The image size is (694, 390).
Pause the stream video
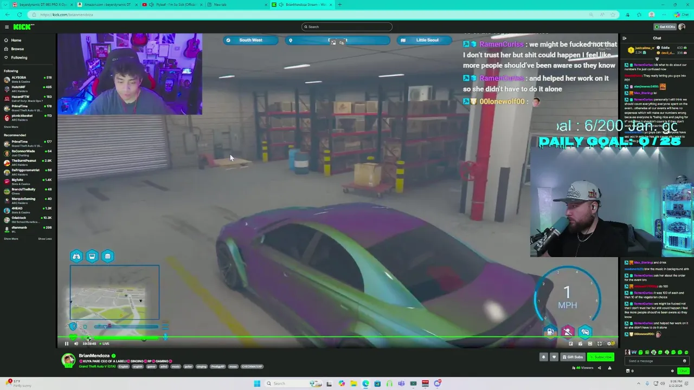pos(67,343)
